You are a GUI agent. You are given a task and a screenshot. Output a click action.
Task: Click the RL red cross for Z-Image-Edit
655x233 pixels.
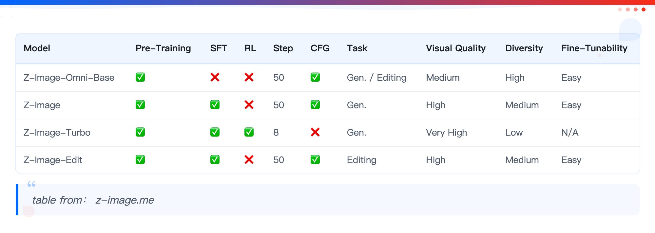pyautogui.click(x=249, y=160)
